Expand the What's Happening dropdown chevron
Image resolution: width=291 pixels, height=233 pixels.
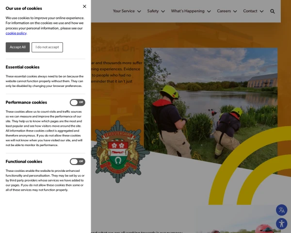click(209, 11)
